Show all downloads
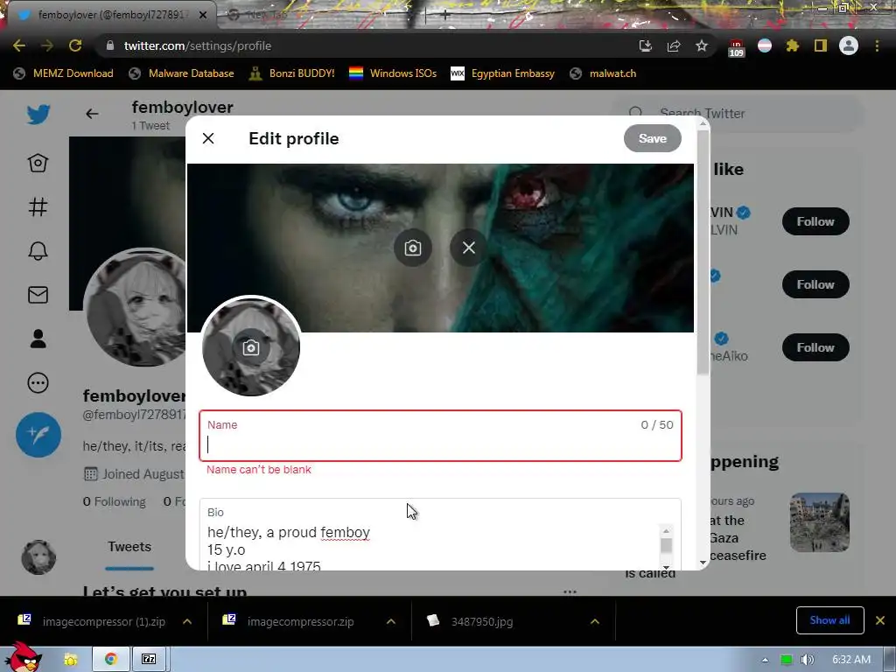Viewport: 896px width, 672px height. [x=829, y=620]
